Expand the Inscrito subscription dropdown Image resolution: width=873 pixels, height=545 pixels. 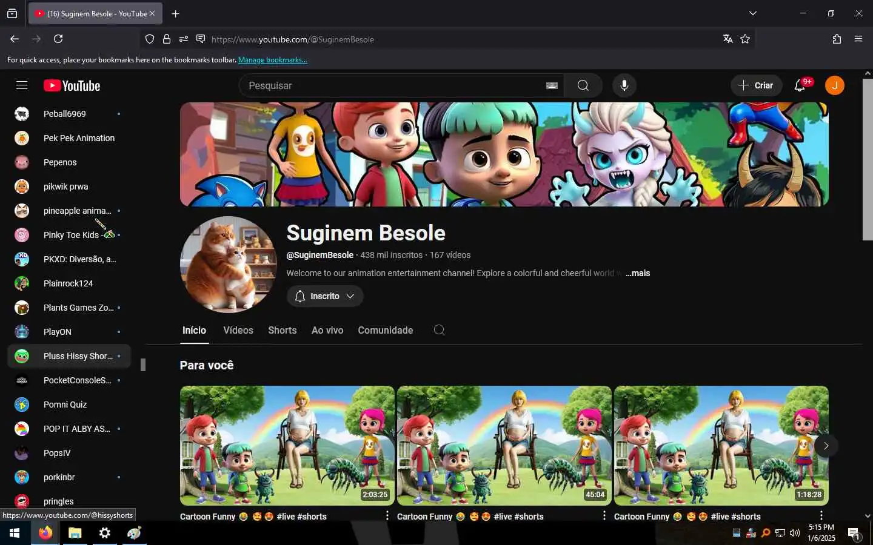click(325, 296)
